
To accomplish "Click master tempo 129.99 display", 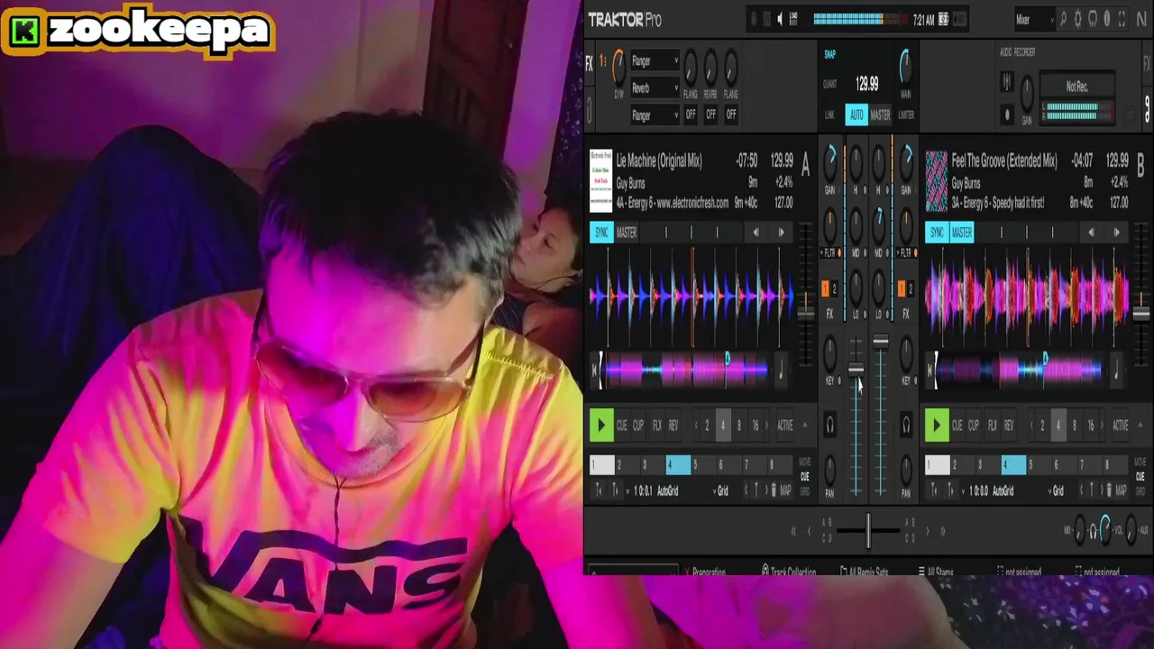I will [x=866, y=84].
